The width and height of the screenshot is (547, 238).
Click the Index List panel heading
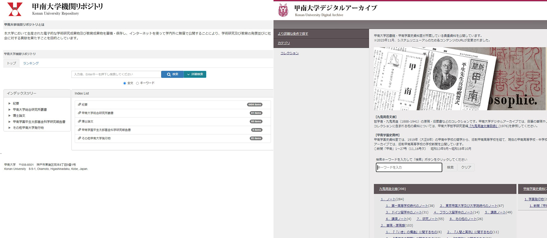[82, 93]
